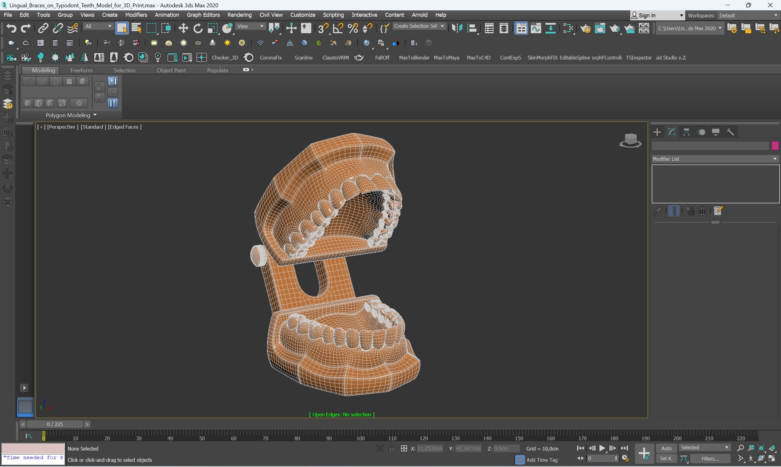Expand the Polygon Modeling panel arrow
781x467 pixels.
(x=95, y=115)
